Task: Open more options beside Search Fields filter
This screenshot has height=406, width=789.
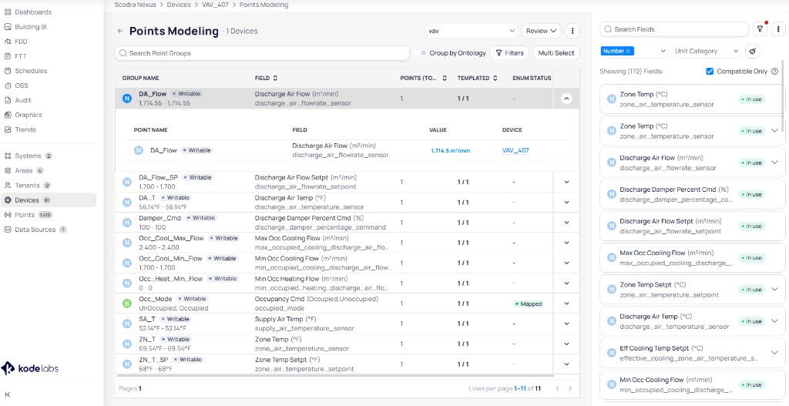Action: pyautogui.click(x=778, y=29)
